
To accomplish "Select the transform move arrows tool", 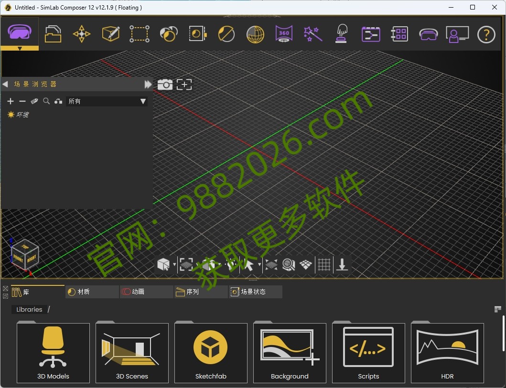I will (82, 34).
